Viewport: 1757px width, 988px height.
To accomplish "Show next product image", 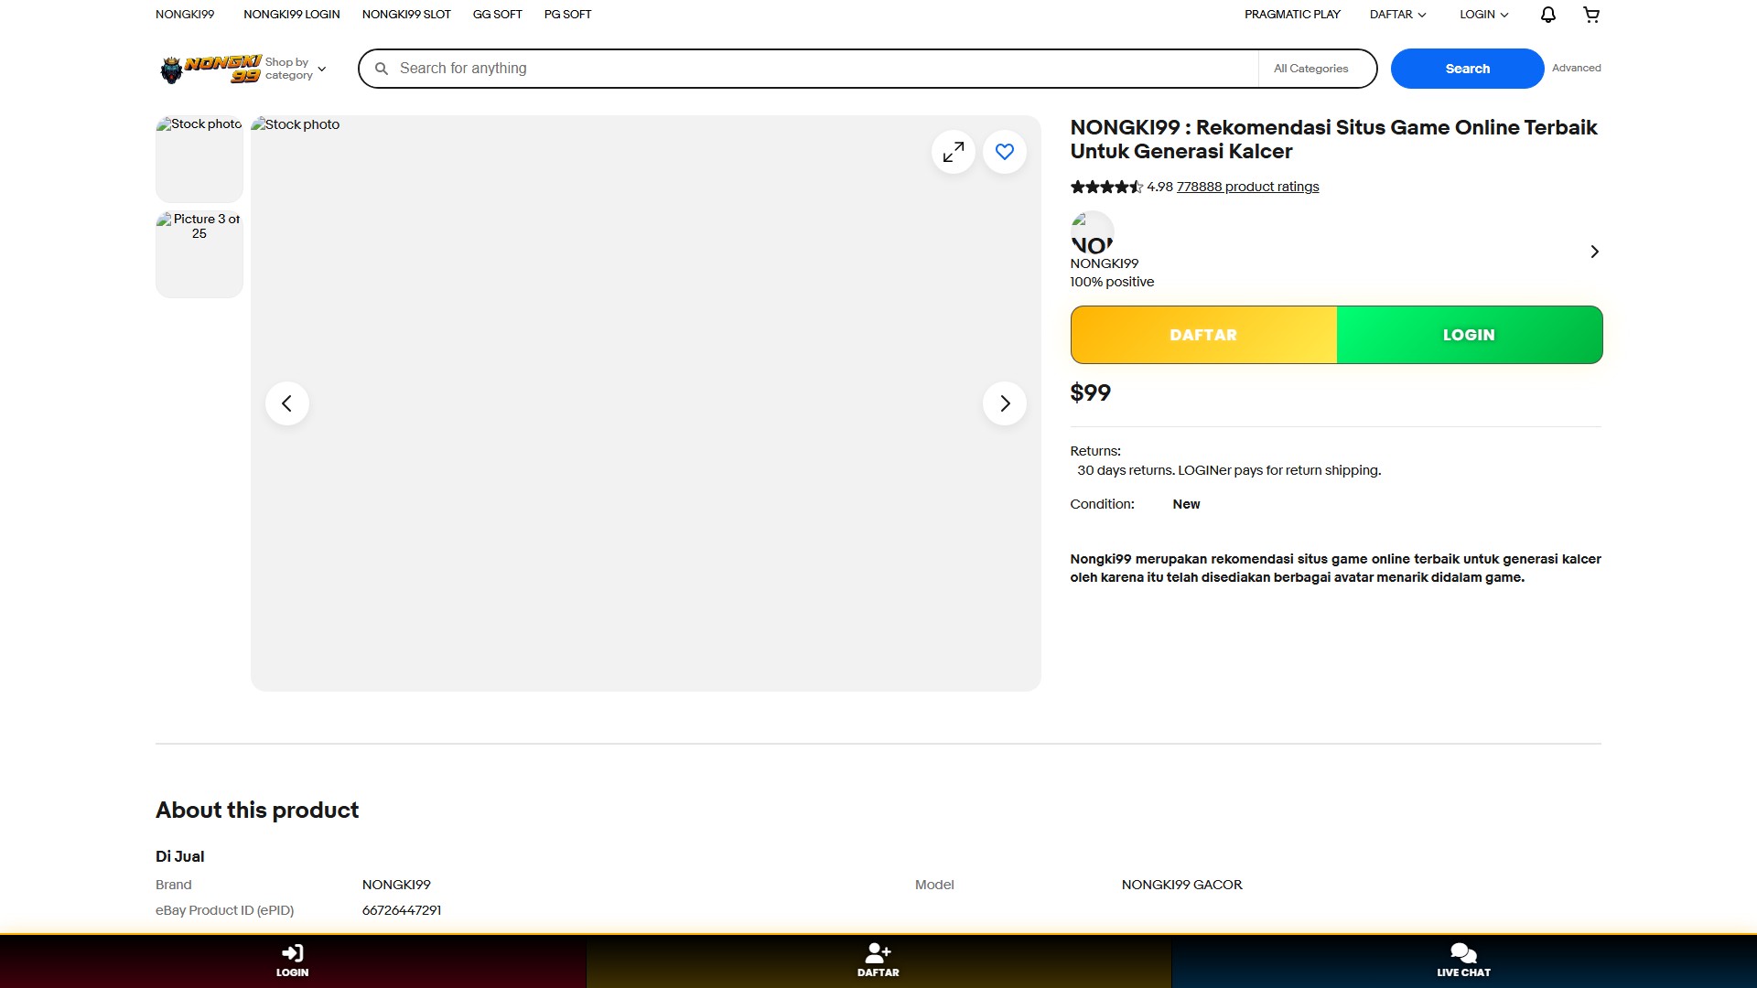I will 1004,403.
